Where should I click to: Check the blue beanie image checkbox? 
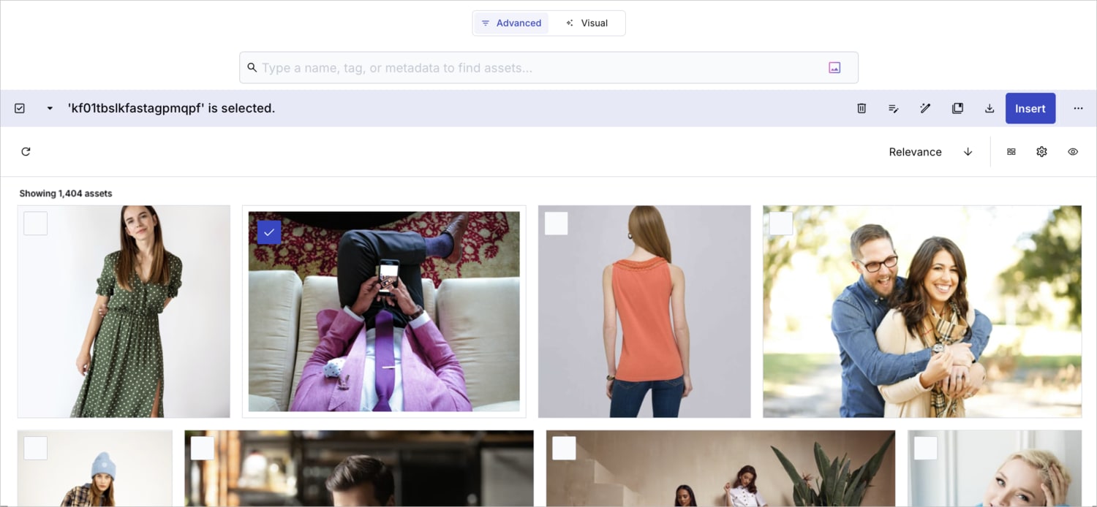pyautogui.click(x=36, y=449)
